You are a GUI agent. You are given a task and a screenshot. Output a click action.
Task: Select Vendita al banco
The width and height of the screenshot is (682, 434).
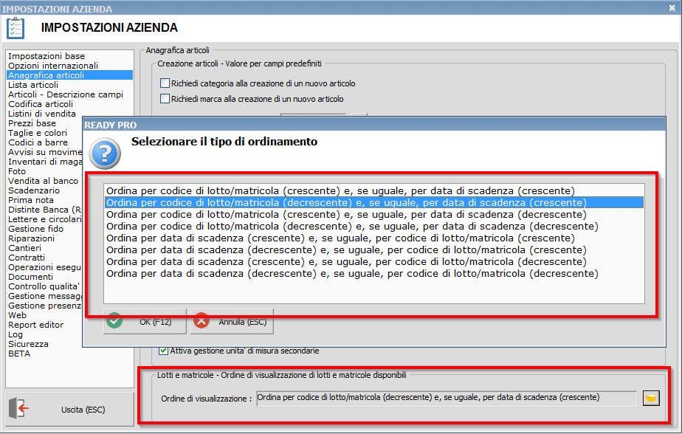44,181
